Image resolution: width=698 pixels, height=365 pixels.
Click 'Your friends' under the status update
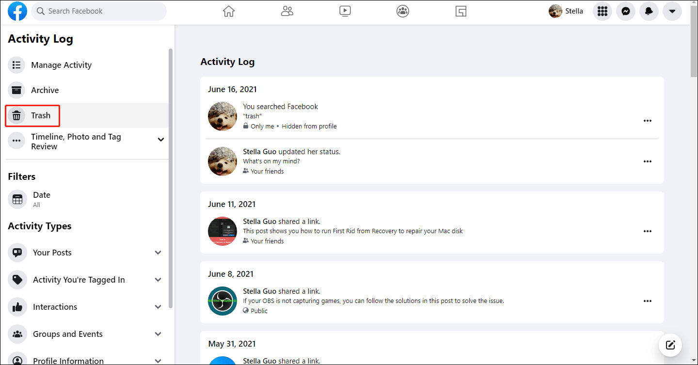[x=267, y=171]
